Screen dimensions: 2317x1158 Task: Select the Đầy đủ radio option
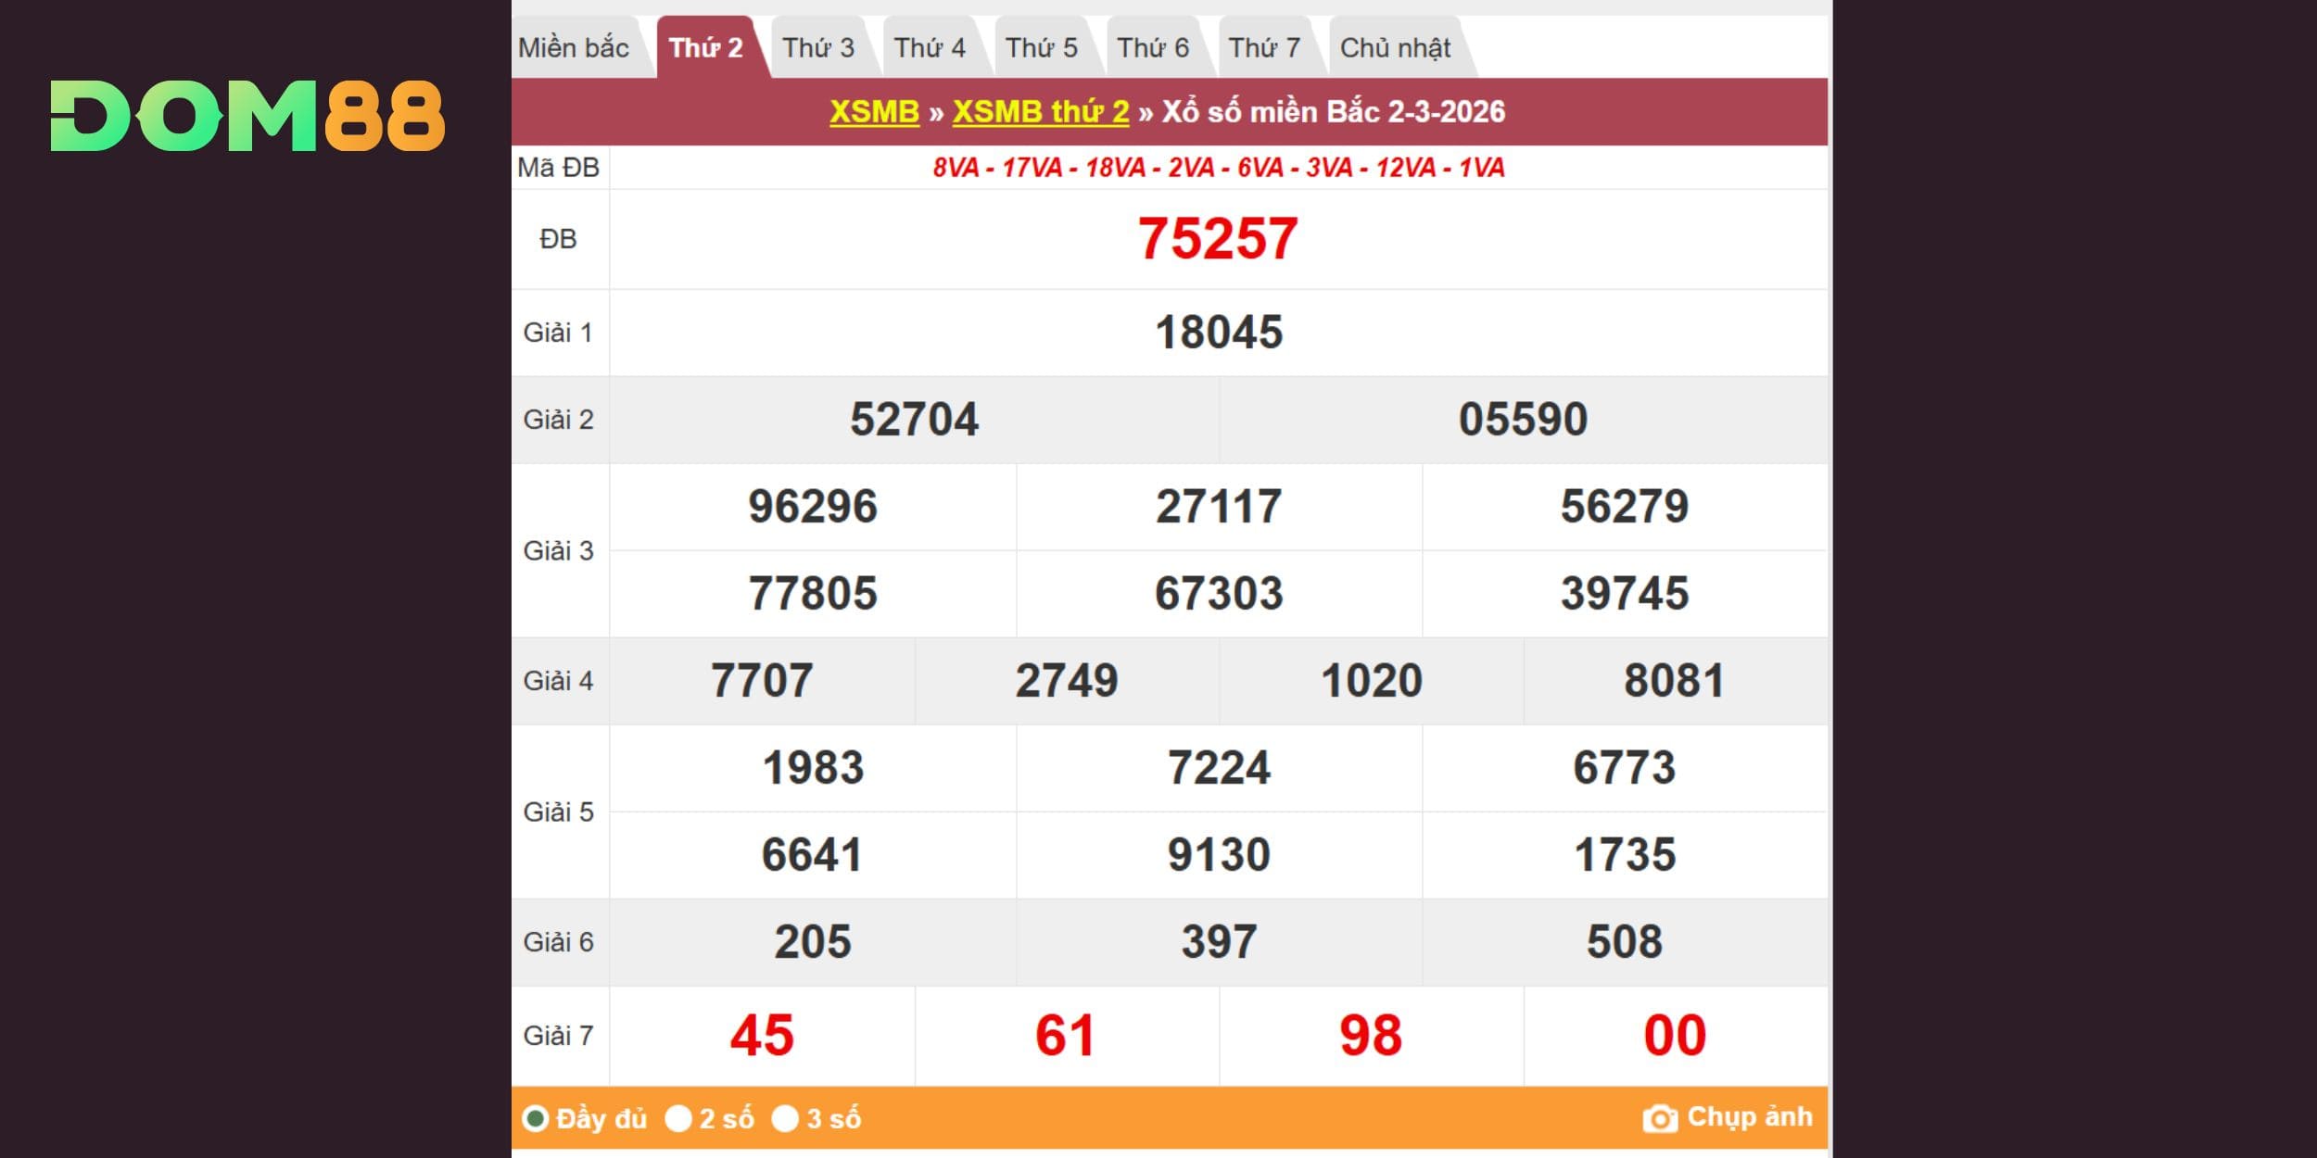pyautogui.click(x=535, y=1118)
